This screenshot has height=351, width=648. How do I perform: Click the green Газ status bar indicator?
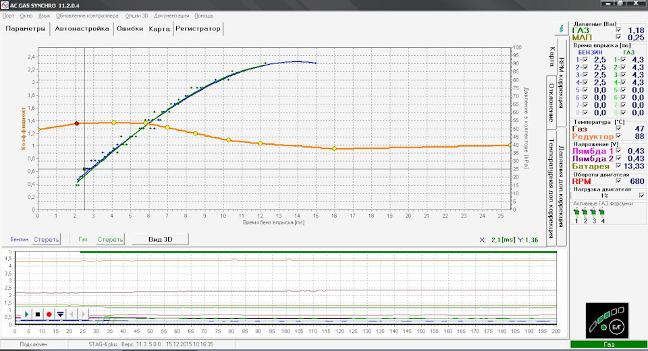[x=609, y=344]
